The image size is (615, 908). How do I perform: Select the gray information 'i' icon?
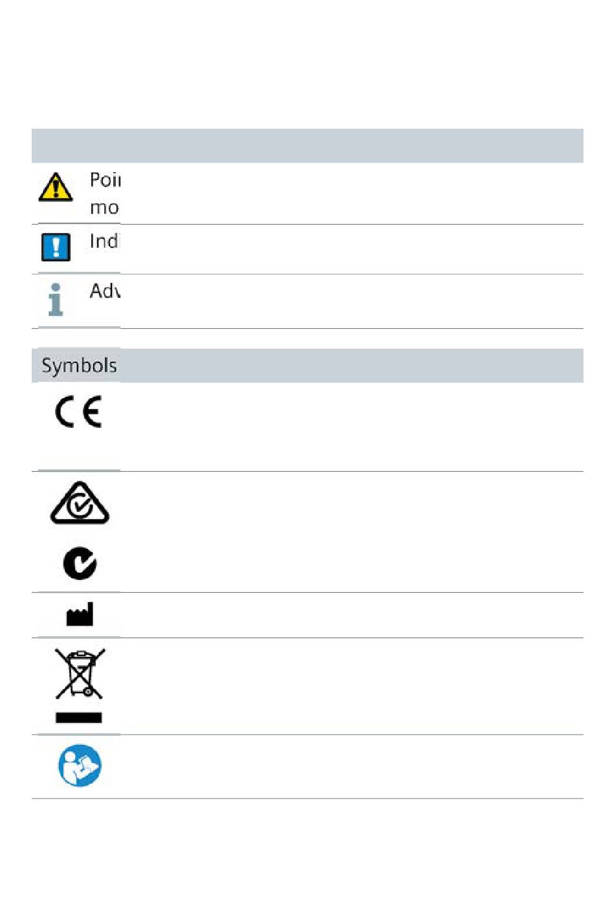(56, 300)
